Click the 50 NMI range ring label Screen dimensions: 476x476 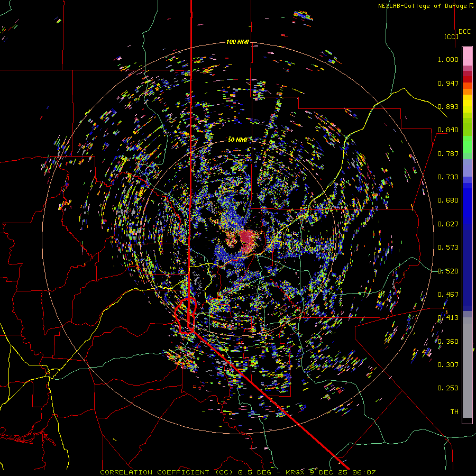pyautogui.click(x=237, y=140)
